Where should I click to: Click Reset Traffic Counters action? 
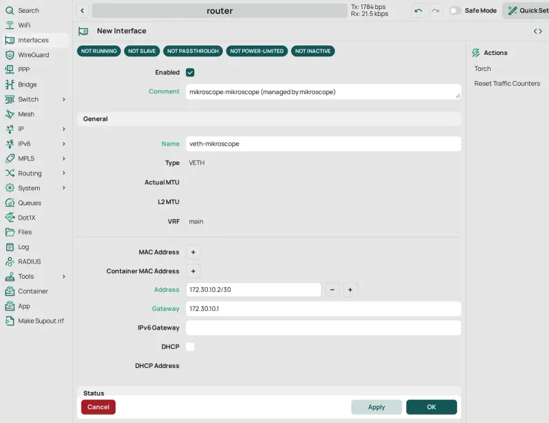click(507, 83)
